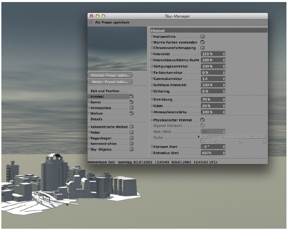Screen dimensions: 288x230
Task: Click the gradient expand arrow next to Farbe
Action: [x=199, y=137]
